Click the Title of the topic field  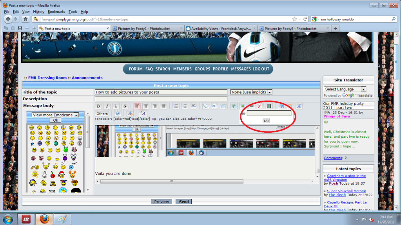coord(161,92)
